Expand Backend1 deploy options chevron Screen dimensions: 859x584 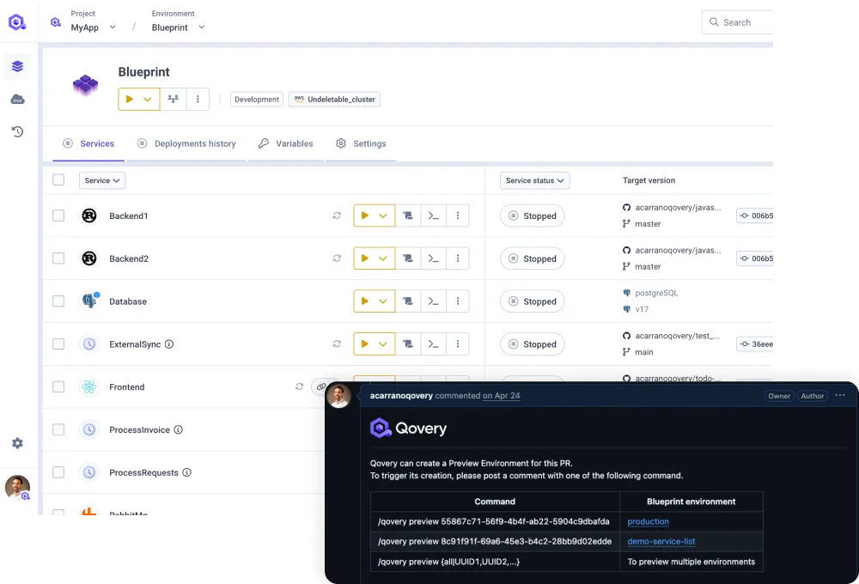click(x=383, y=216)
